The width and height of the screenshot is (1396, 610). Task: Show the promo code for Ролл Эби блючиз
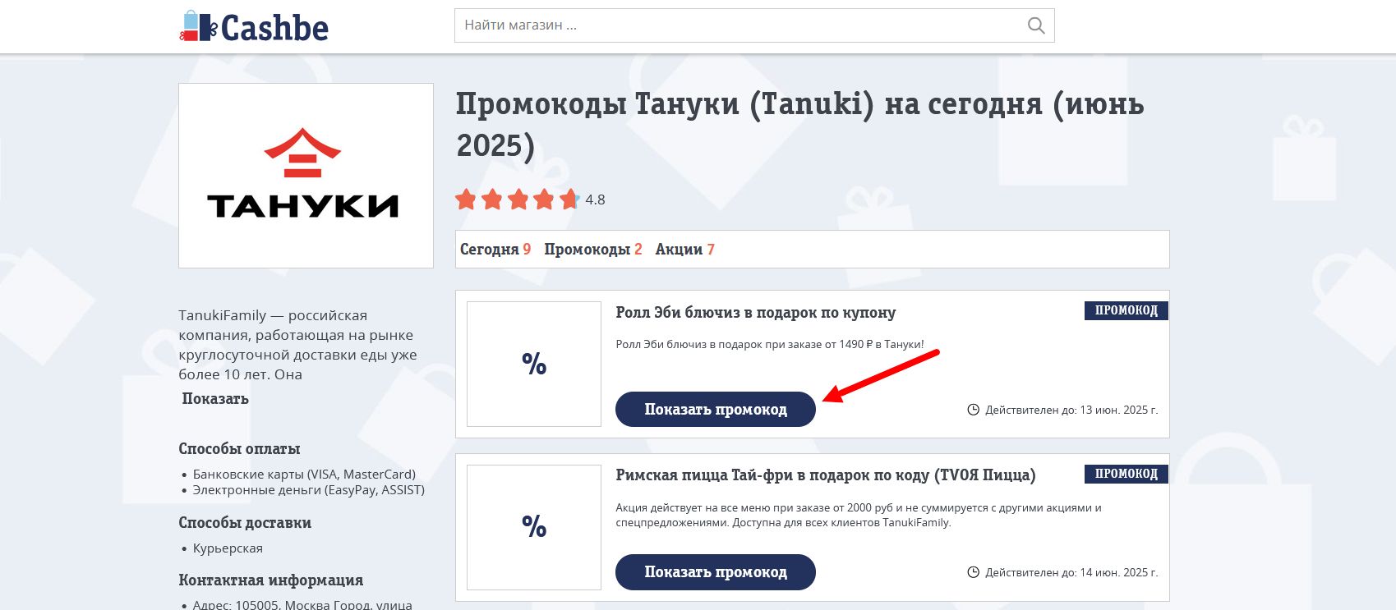point(715,410)
